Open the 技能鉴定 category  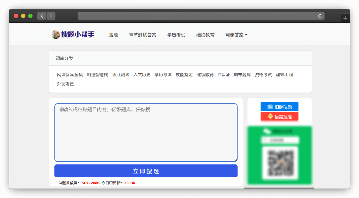tap(184, 75)
